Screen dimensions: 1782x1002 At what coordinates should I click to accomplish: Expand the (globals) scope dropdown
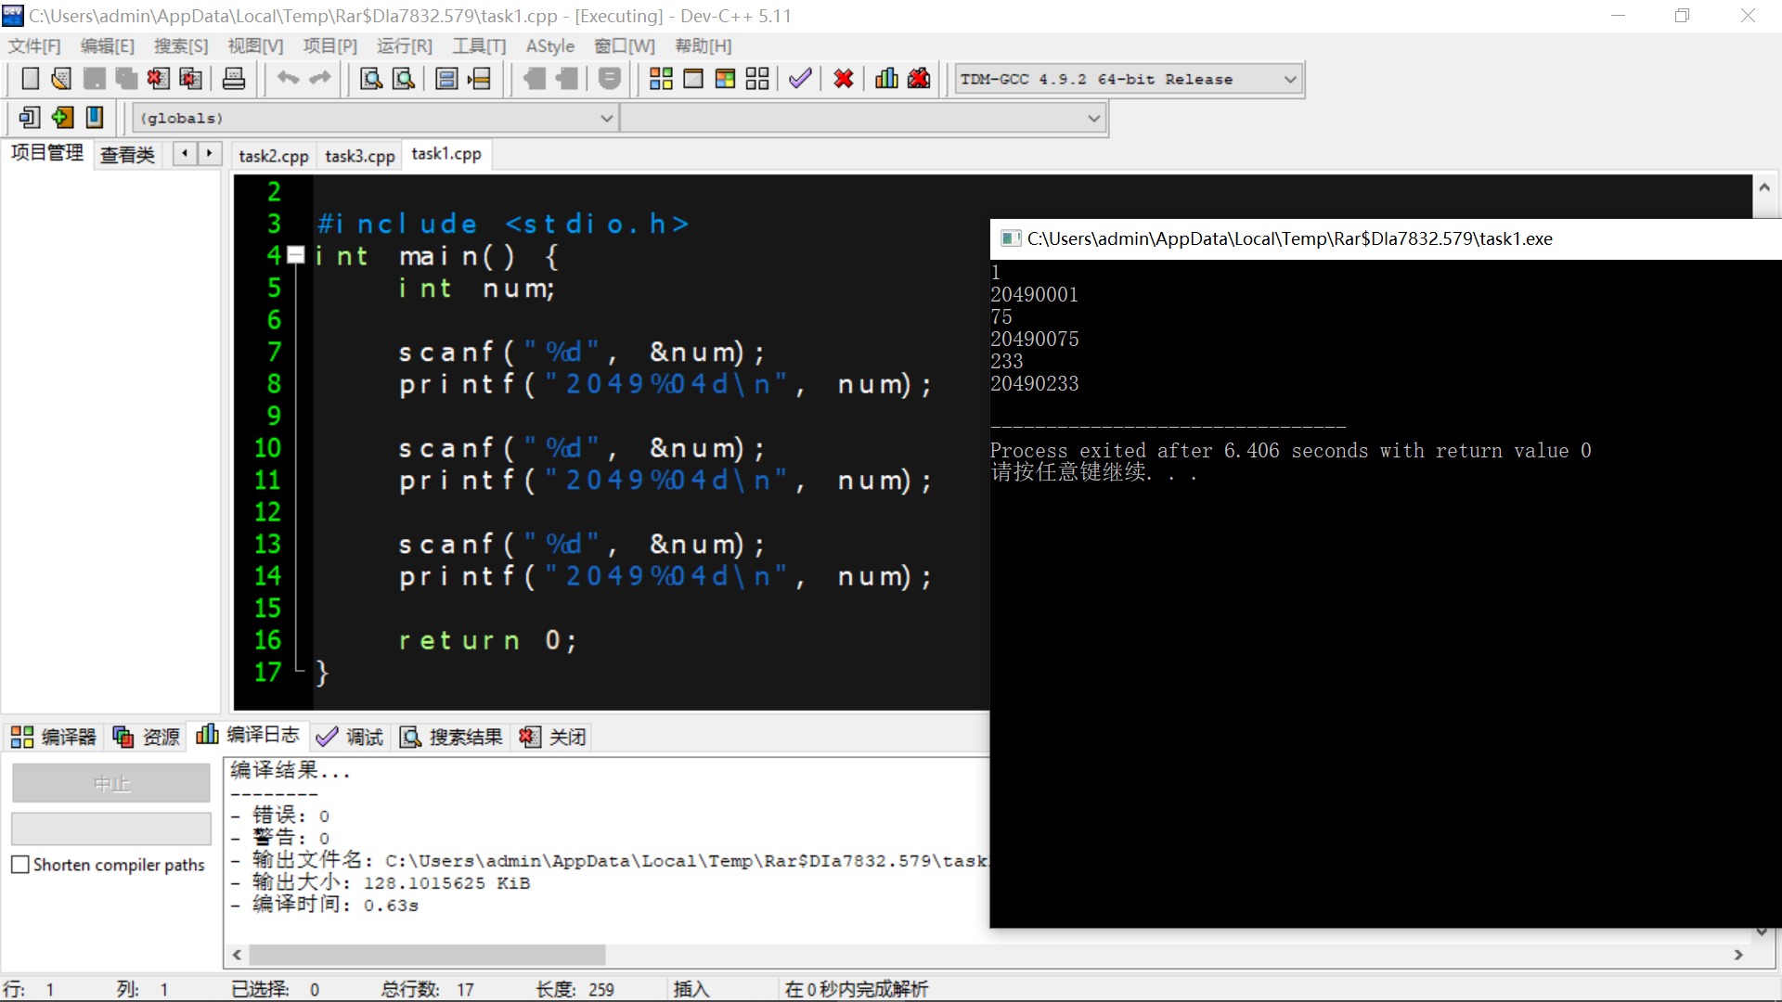tap(606, 119)
